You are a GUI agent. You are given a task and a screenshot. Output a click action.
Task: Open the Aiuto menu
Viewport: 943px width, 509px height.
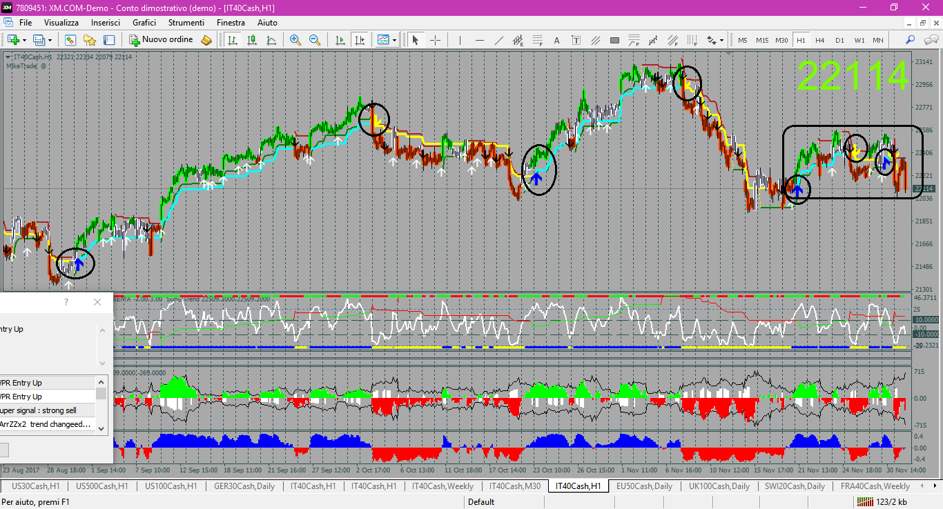267,23
